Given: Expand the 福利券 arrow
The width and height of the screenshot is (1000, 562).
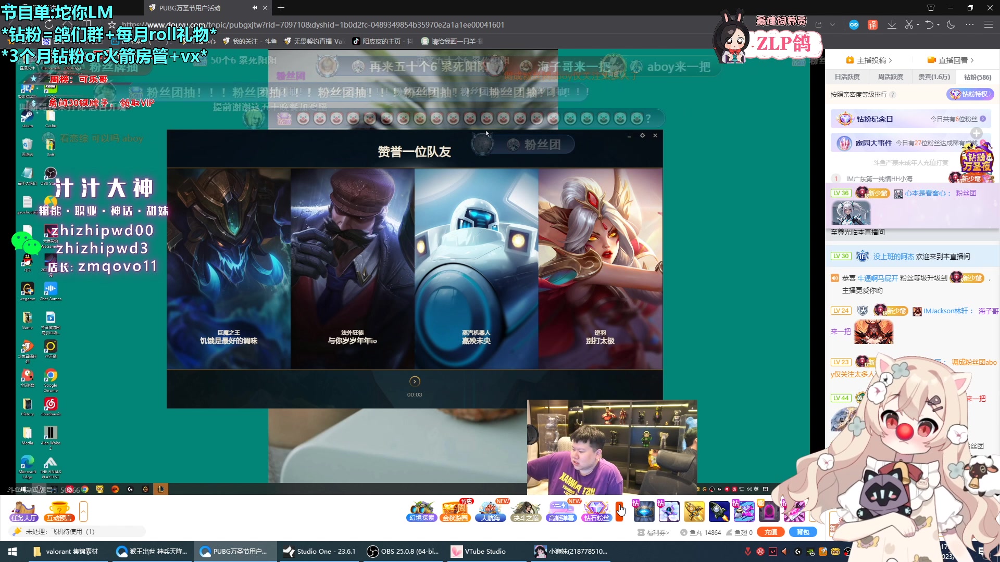Looking at the screenshot, I should pos(668,532).
